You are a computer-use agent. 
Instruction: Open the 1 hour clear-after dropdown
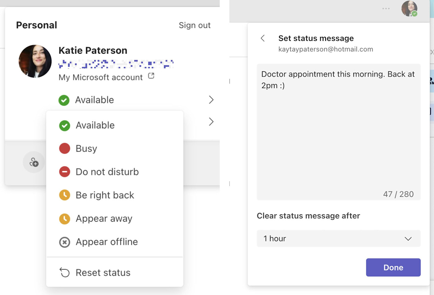pyautogui.click(x=339, y=239)
